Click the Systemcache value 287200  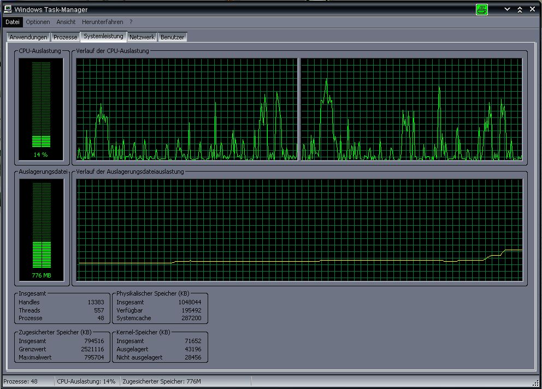tap(191, 318)
